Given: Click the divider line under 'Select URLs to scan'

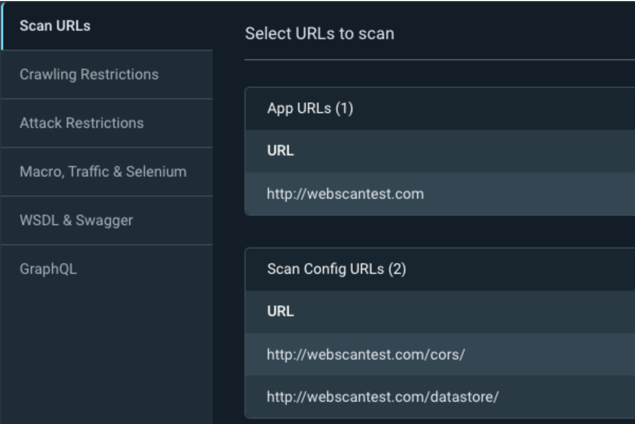Looking at the screenshot, I should coord(439,60).
